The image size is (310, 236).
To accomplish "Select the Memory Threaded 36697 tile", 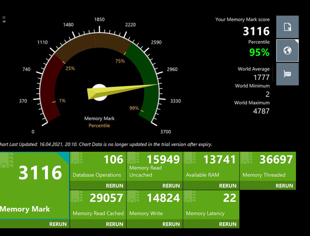I will point(268,166).
